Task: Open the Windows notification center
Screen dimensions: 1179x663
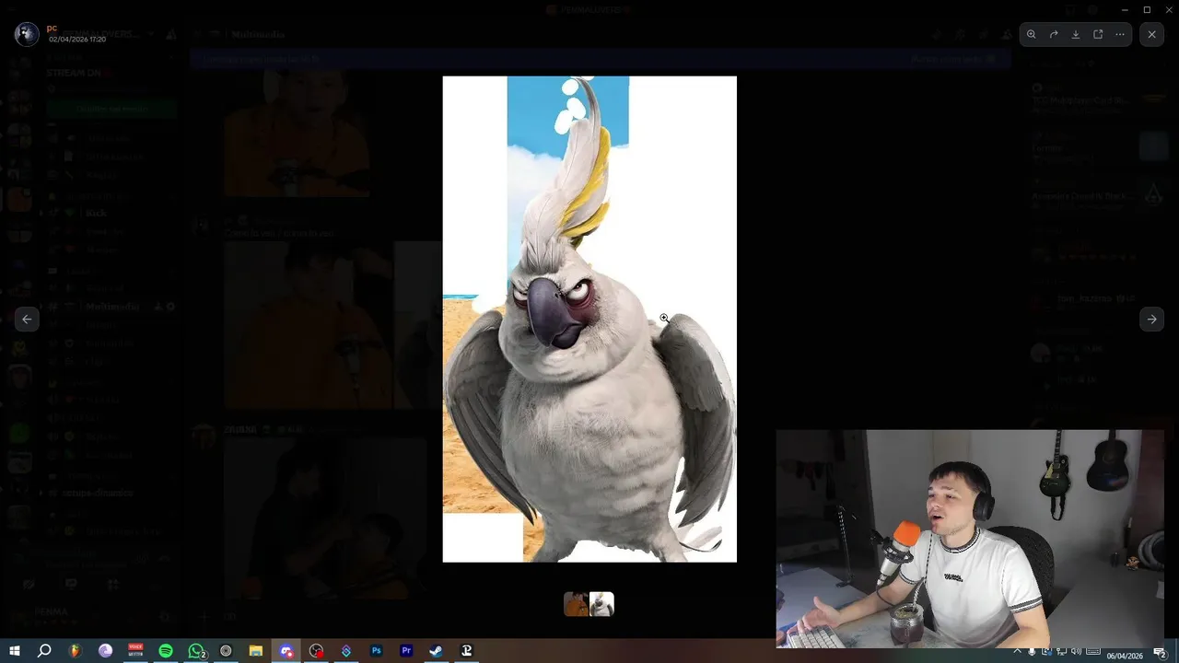Action: coord(1161,652)
